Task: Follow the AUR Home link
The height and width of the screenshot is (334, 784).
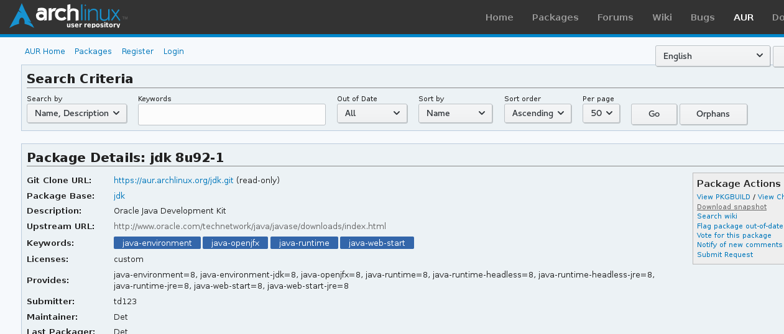Action: click(45, 52)
